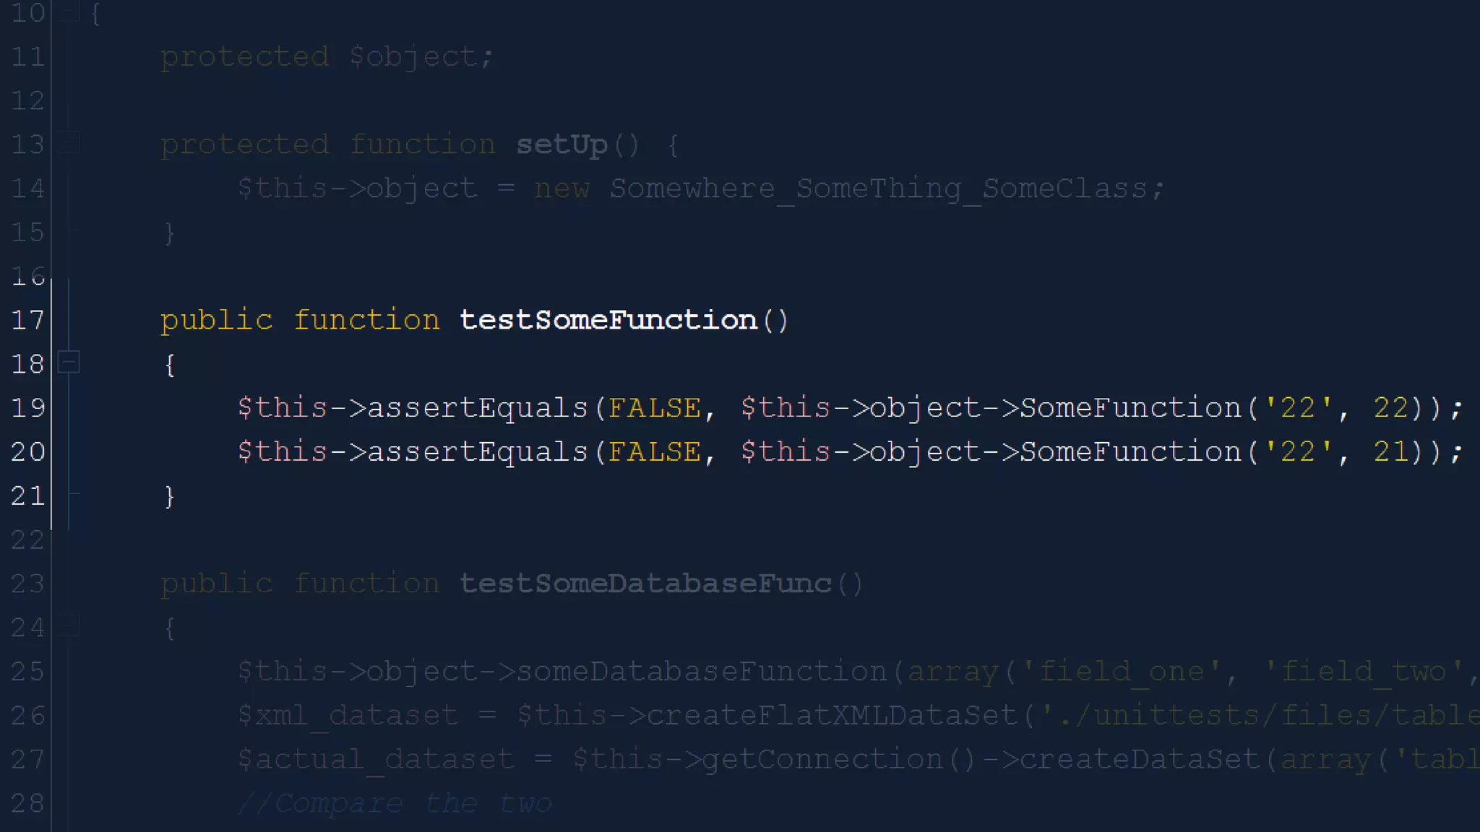Place cursor on the testSomeFunction method name
1480x832 pixels.
click(608, 320)
